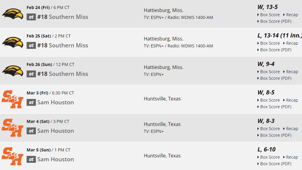
Task: View Recap of Mar 5 game
Action: click(292, 157)
